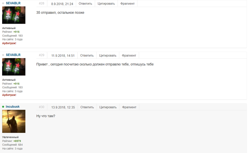The width and height of the screenshot is (248, 153).
Task: Open post number #29 permalink
Action: (41, 55)
